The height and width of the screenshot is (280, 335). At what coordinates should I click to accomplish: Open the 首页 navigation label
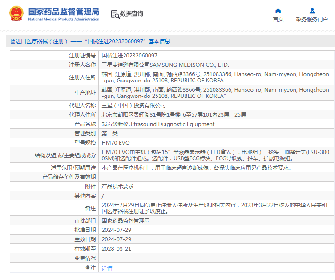tap(278, 20)
